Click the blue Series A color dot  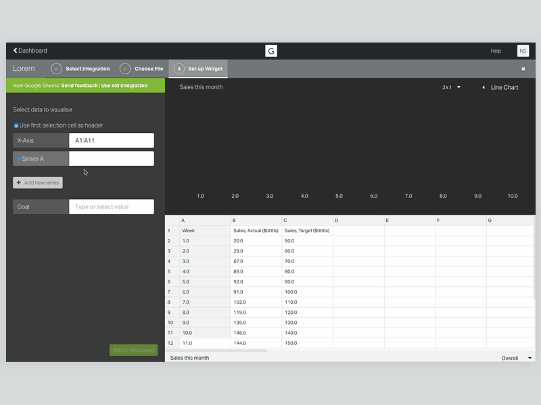tap(19, 159)
